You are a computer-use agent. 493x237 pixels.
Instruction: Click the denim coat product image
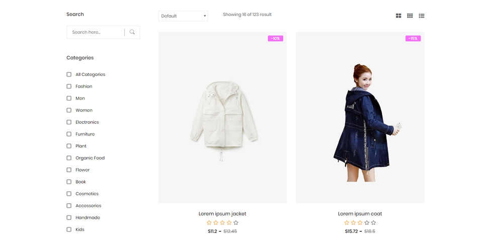click(x=360, y=118)
